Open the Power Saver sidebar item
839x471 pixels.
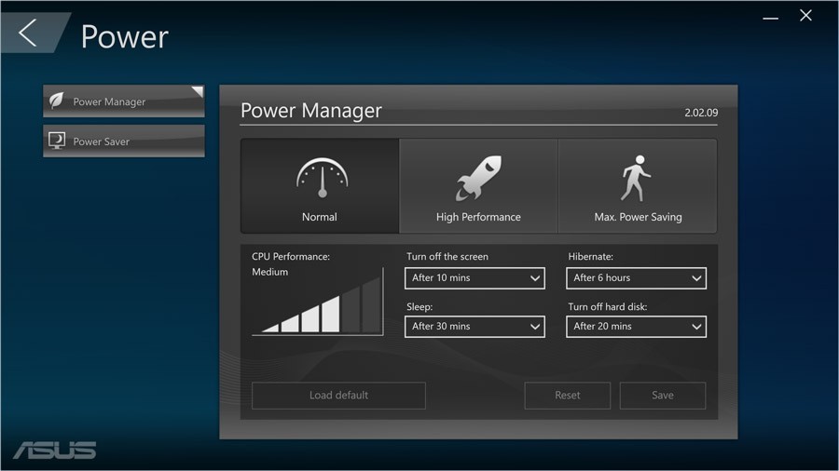124,141
